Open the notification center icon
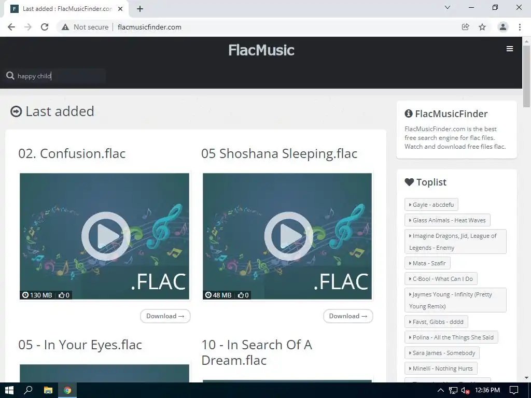The width and height of the screenshot is (531, 398). [x=514, y=390]
